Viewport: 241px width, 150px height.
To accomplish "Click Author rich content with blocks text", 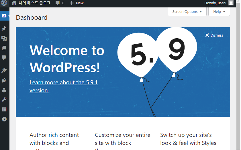I will [54, 139].
